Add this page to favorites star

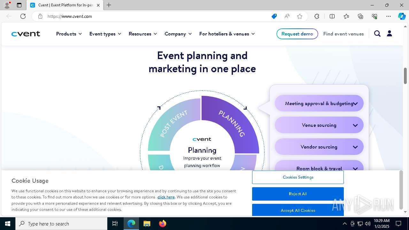tap(300, 16)
